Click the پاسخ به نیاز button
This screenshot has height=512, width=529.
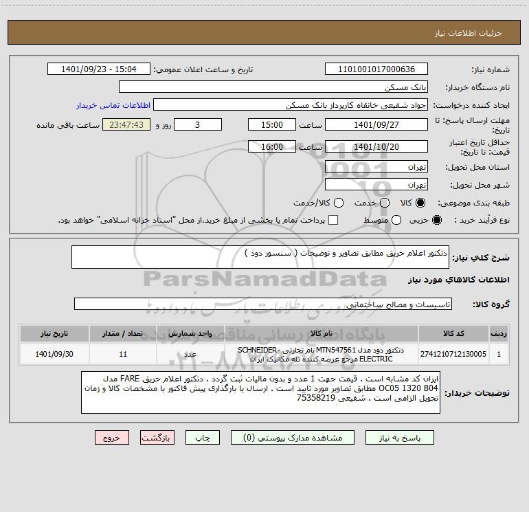(400, 438)
